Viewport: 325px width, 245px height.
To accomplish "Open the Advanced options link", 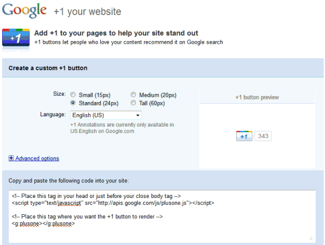I will (x=37, y=158).
